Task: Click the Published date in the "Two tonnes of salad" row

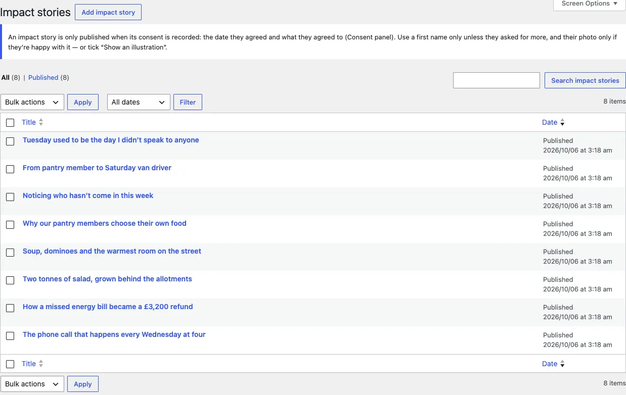Action: [577, 284]
